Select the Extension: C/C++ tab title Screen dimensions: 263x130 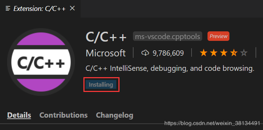(40, 8)
